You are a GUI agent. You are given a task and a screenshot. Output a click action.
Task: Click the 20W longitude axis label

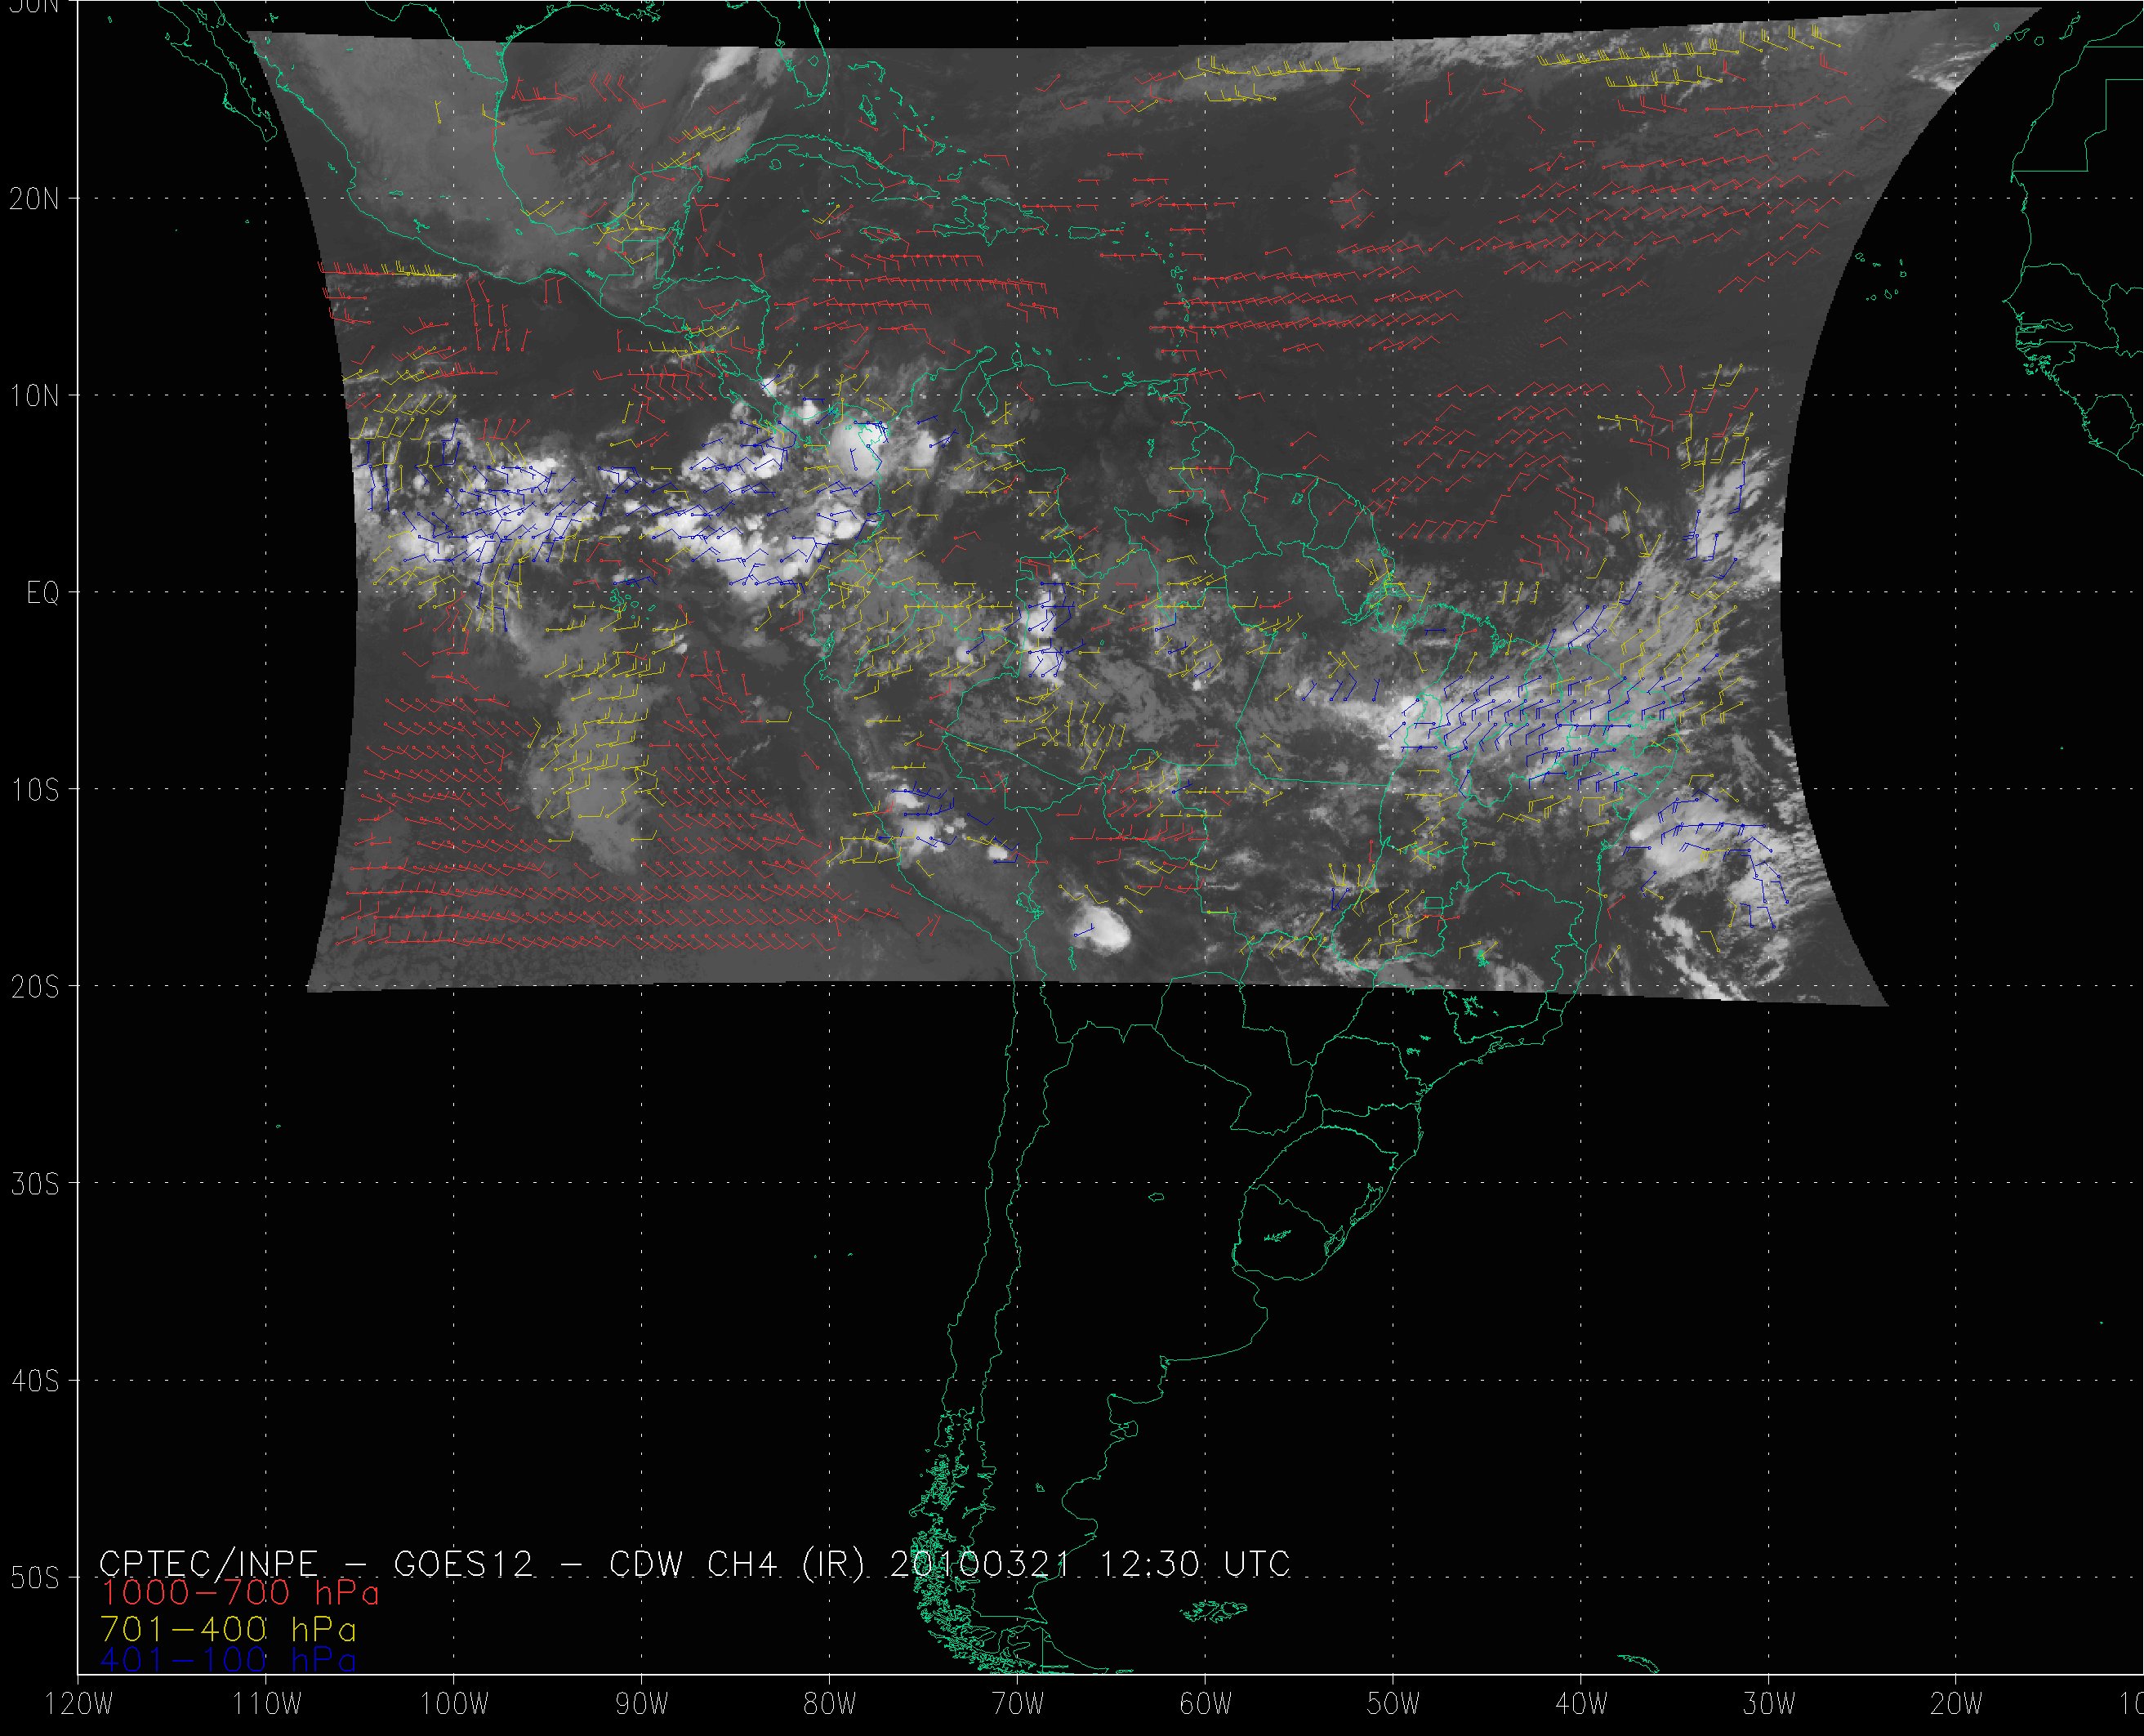(1957, 1704)
